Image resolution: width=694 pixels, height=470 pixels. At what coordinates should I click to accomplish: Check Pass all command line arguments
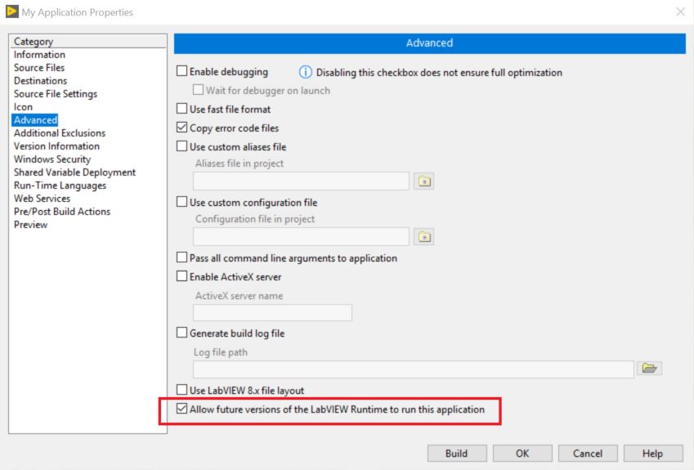182,257
